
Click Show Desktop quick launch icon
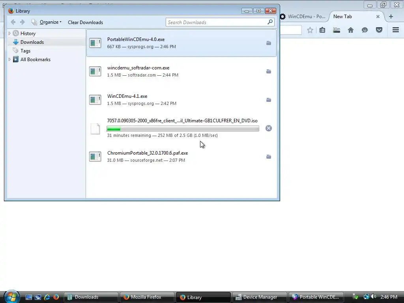pyautogui.click(x=28, y=297)
